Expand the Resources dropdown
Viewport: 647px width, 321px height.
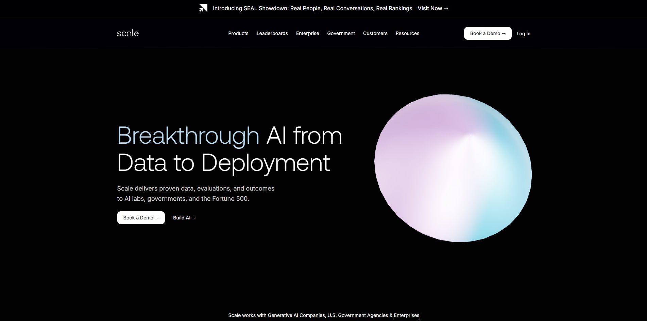click(x=407, y=33)
